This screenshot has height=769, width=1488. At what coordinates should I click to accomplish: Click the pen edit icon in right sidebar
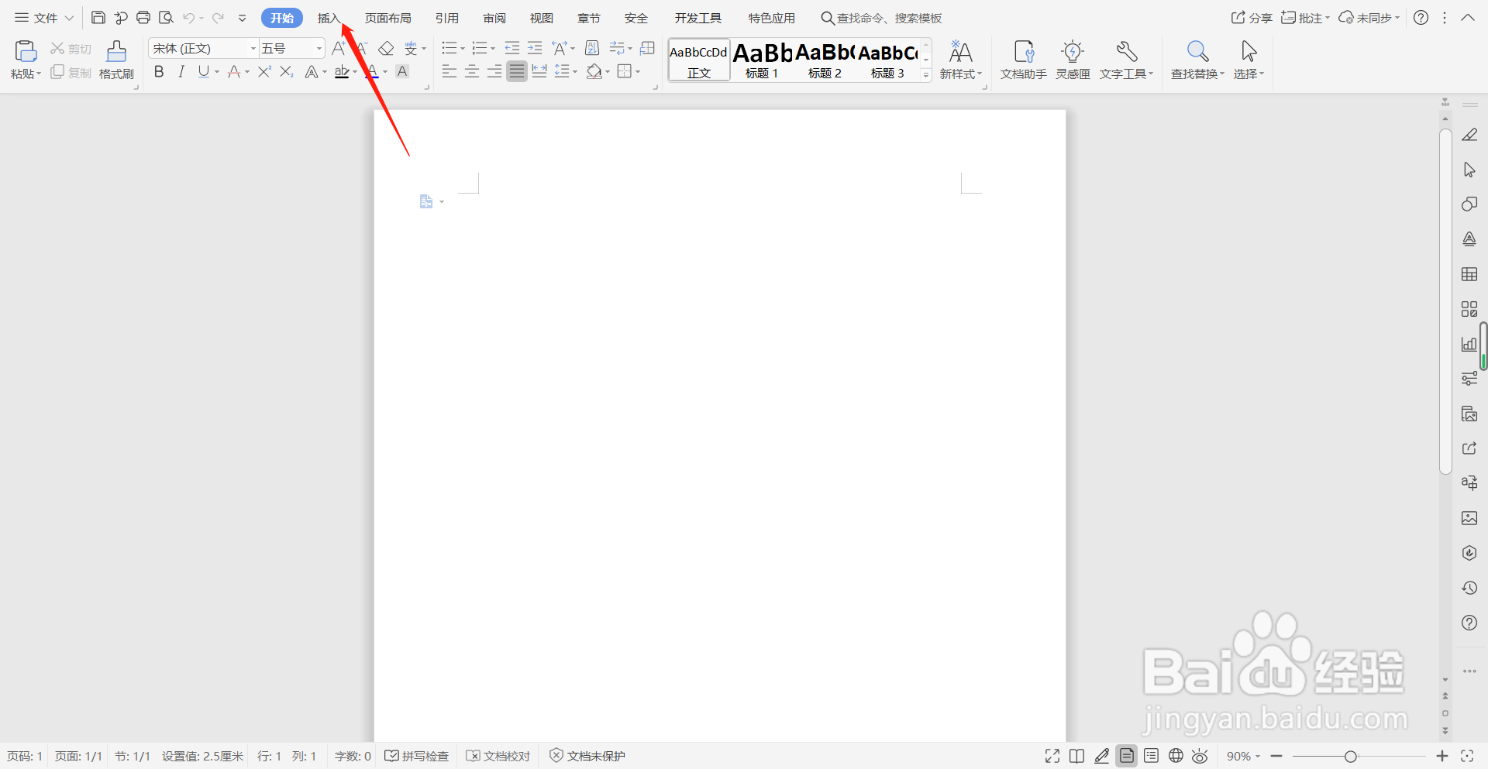click(x=1469, y=135)
